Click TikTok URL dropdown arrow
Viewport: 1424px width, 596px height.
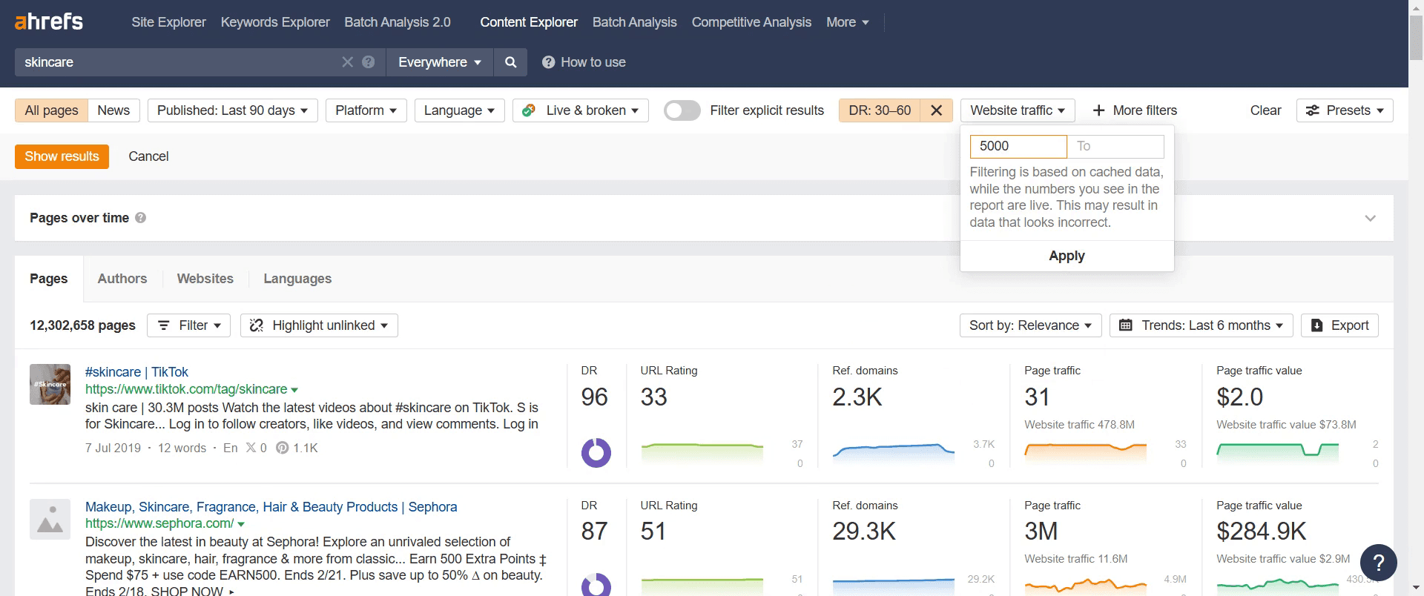(x=294, y=390)
